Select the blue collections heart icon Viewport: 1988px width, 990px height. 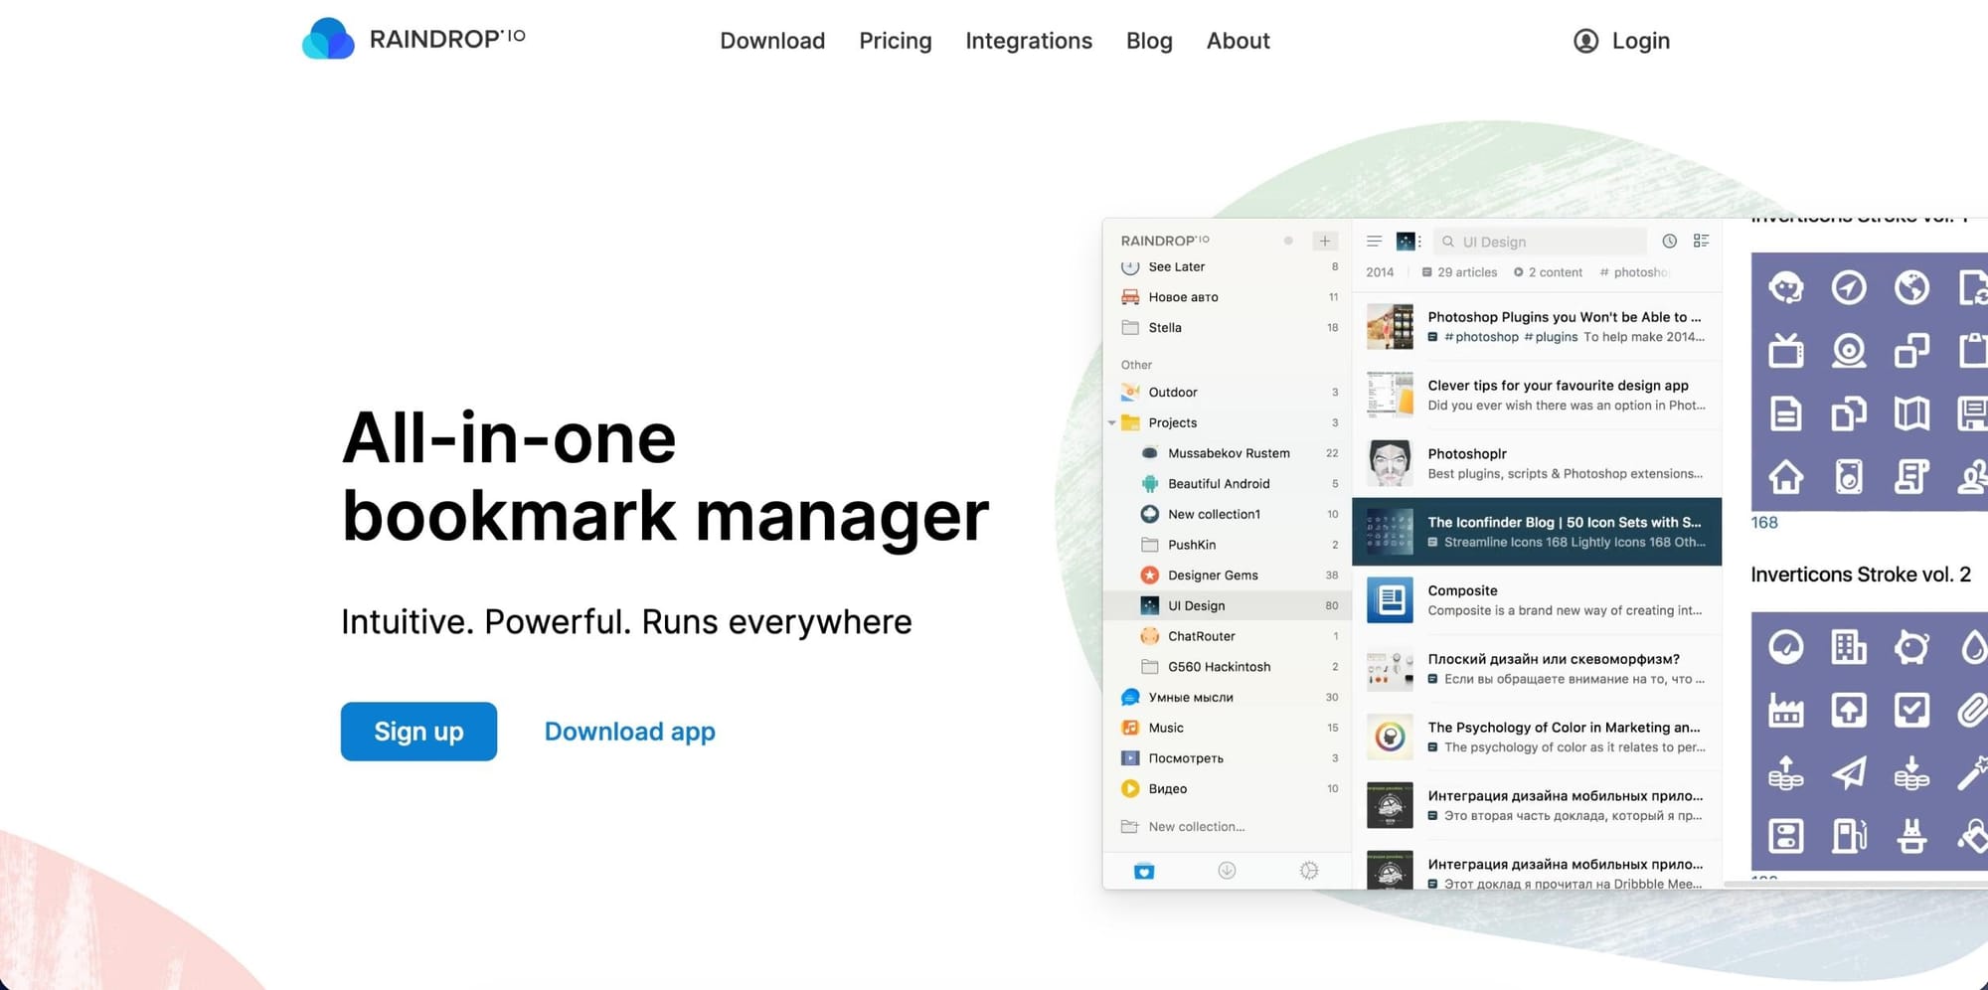(x=1144, y=871)
